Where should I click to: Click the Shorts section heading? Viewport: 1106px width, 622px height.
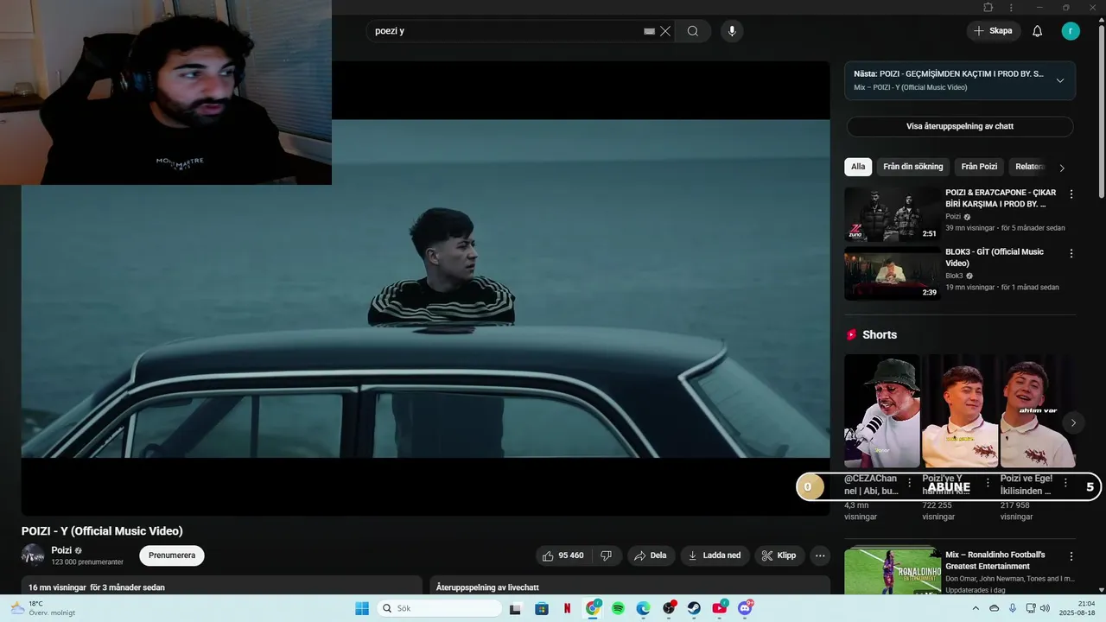pyautogui.click(x=880, y=334)
